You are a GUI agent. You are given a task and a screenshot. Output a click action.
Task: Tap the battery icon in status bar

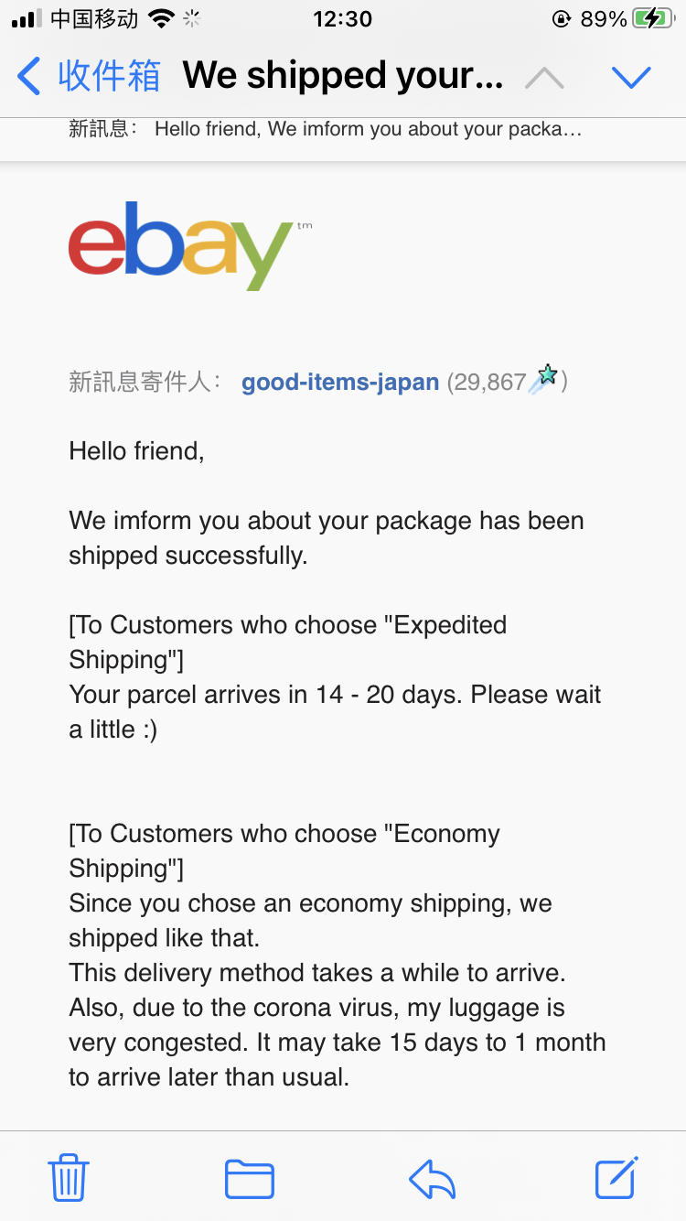pyautogui.click(x=654, y=18)
